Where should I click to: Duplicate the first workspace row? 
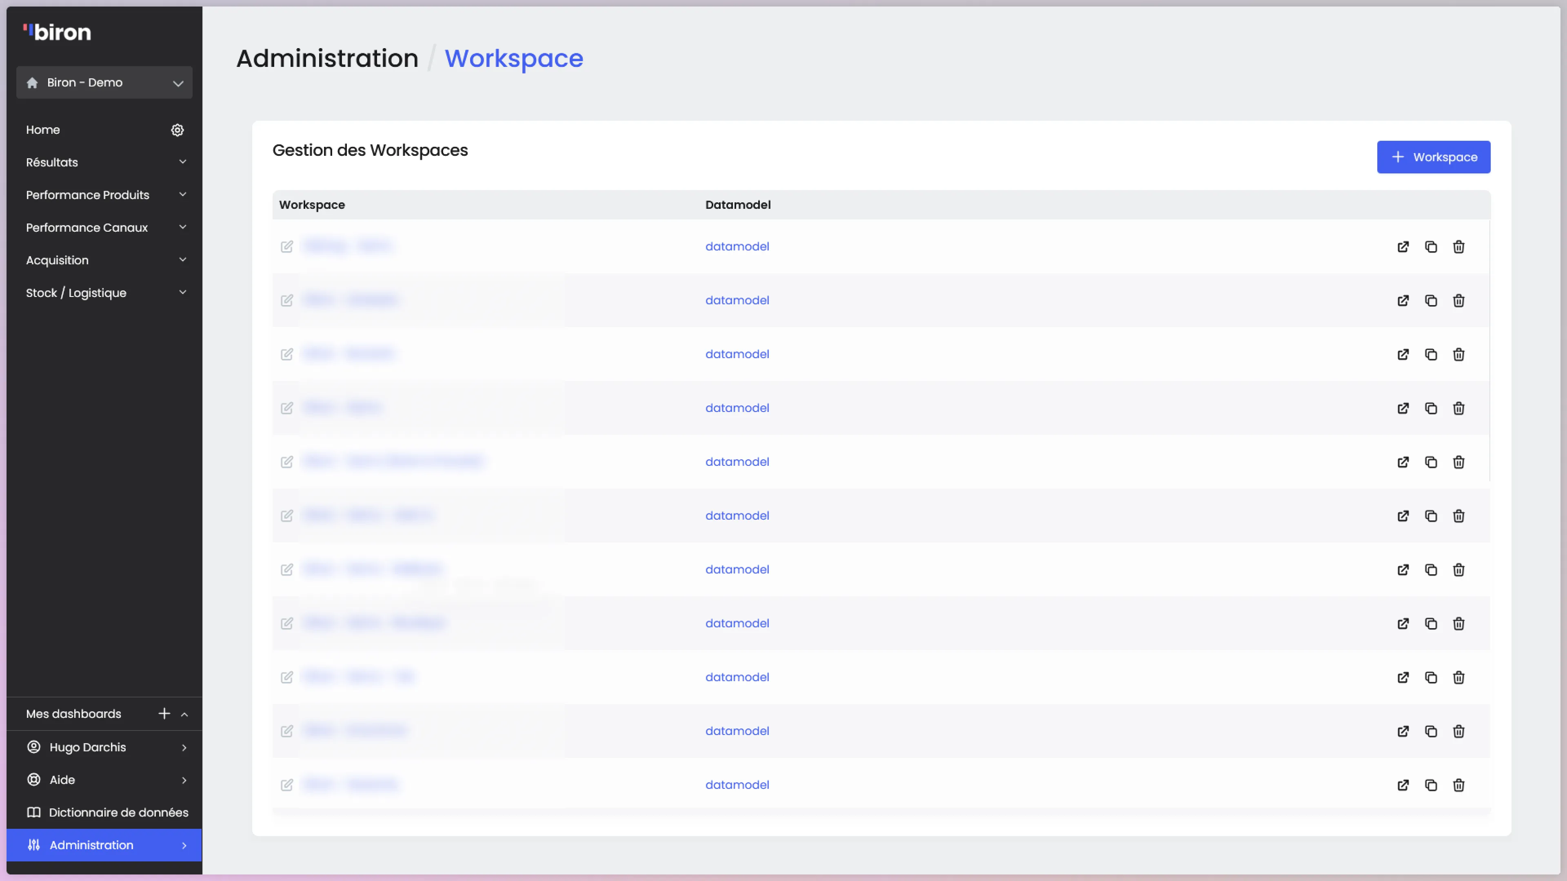[x=1431, y=247]
